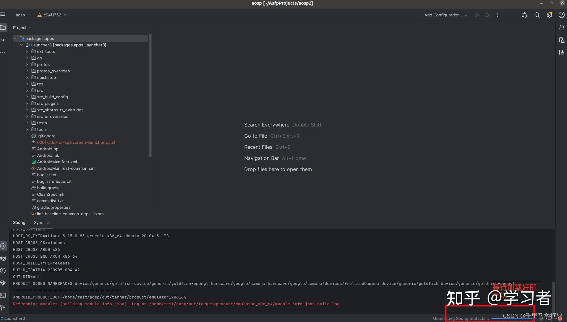Switch to the Soong tab
Viewport: 567px width, 322px height.
coord(19,222)
